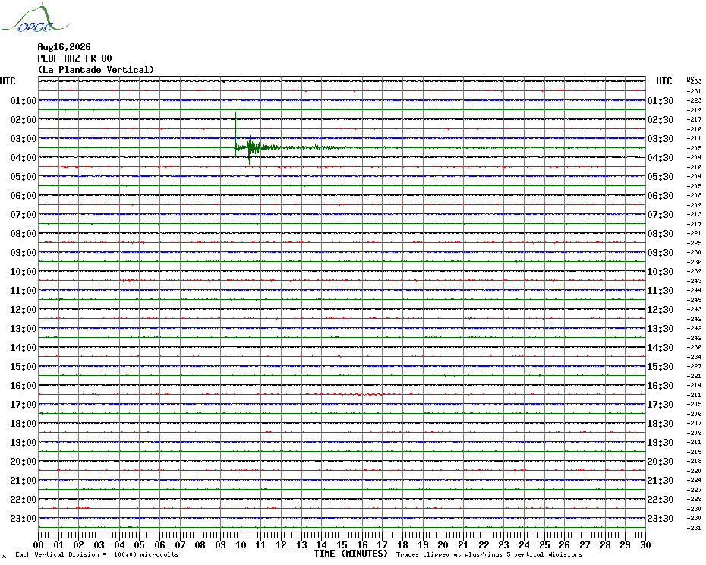Click the 14:00 hour label

click(x=24, y=347)
